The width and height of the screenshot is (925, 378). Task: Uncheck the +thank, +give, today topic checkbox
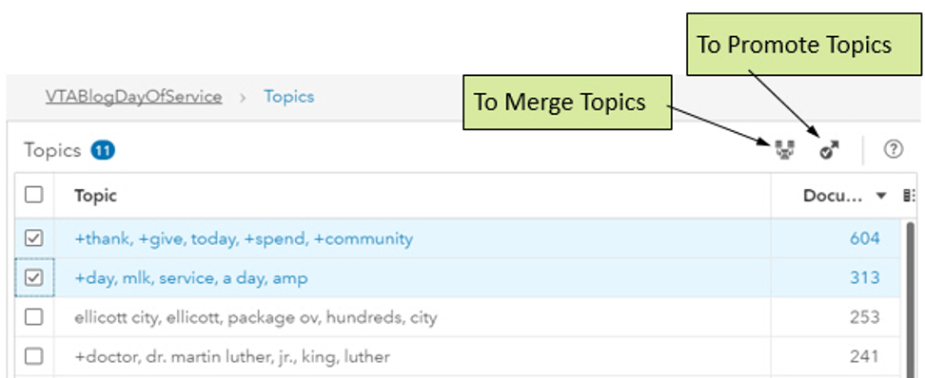click(x=34, y=237)
